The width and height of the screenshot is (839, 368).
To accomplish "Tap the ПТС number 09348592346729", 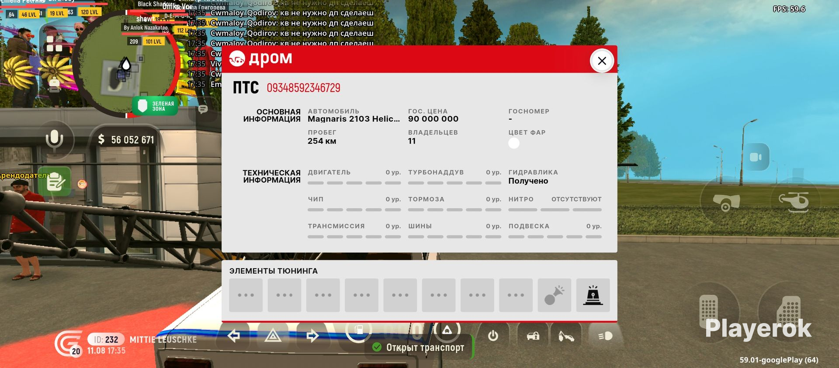I will point(303,88).
